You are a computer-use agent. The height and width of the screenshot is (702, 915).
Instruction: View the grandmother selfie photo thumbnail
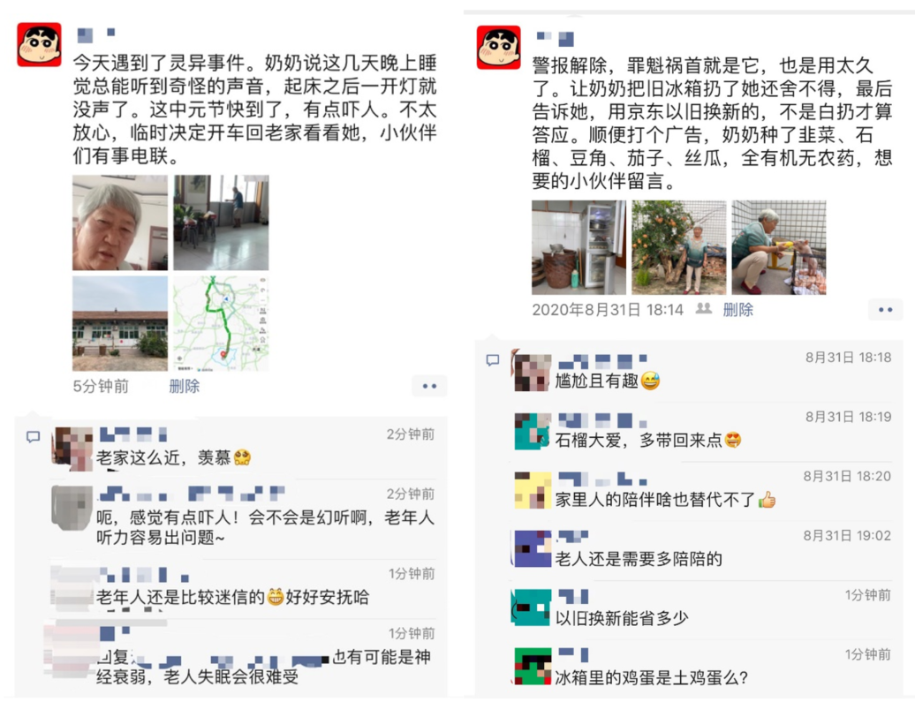pyautogui.click(x=119, y=223)
